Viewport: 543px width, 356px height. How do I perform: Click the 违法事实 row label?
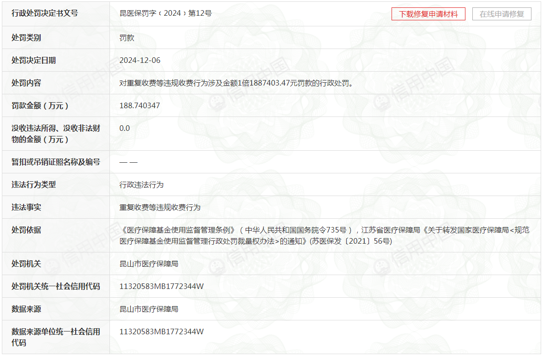tap(26, 207)
